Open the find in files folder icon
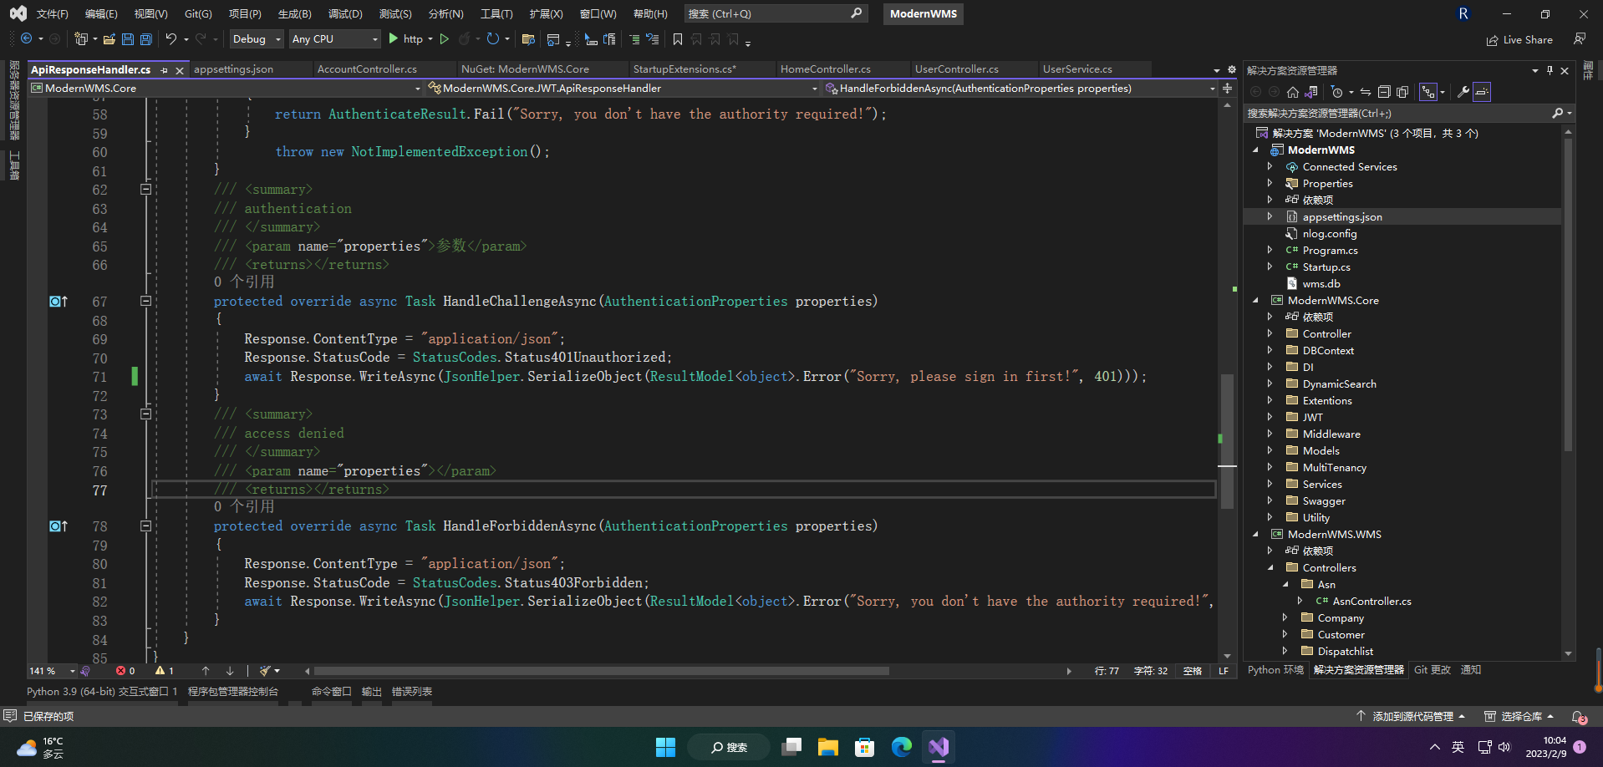 click(528, 39)
